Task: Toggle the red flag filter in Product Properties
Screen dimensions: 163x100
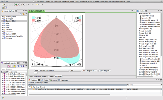Action: [x=11, y=66]
